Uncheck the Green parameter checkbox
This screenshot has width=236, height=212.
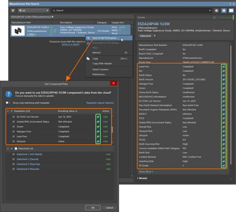[13, 127]
